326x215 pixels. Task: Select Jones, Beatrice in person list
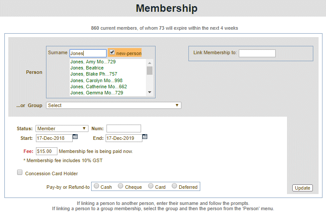point(87,68)
